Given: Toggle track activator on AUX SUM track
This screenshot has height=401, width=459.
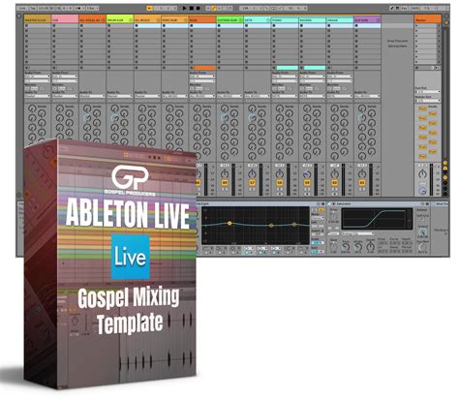Looking at the screenshot, I should click(362, 183).
